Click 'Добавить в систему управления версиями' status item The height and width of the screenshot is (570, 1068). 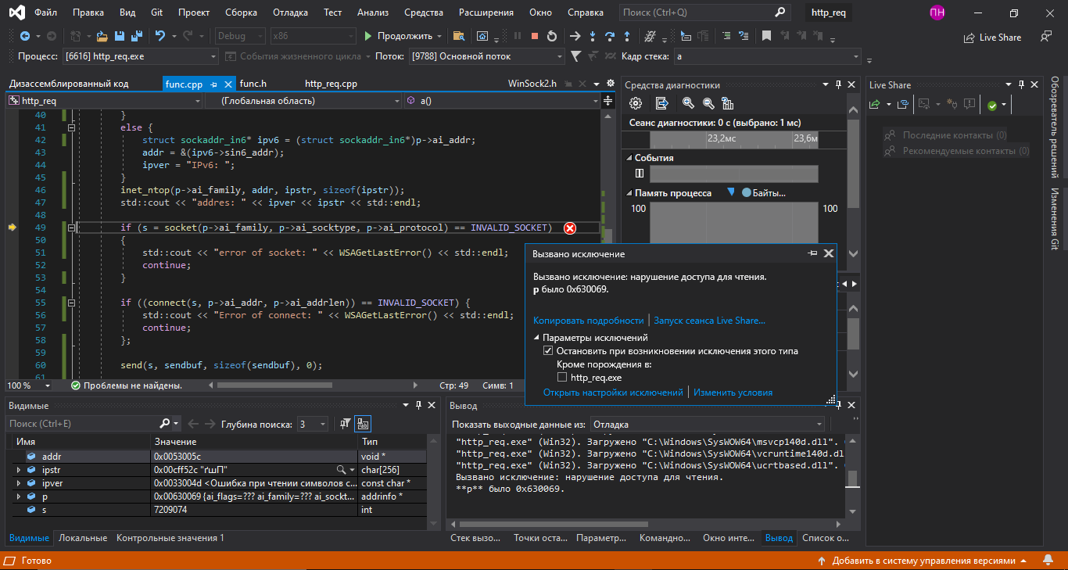click(923, 561)
